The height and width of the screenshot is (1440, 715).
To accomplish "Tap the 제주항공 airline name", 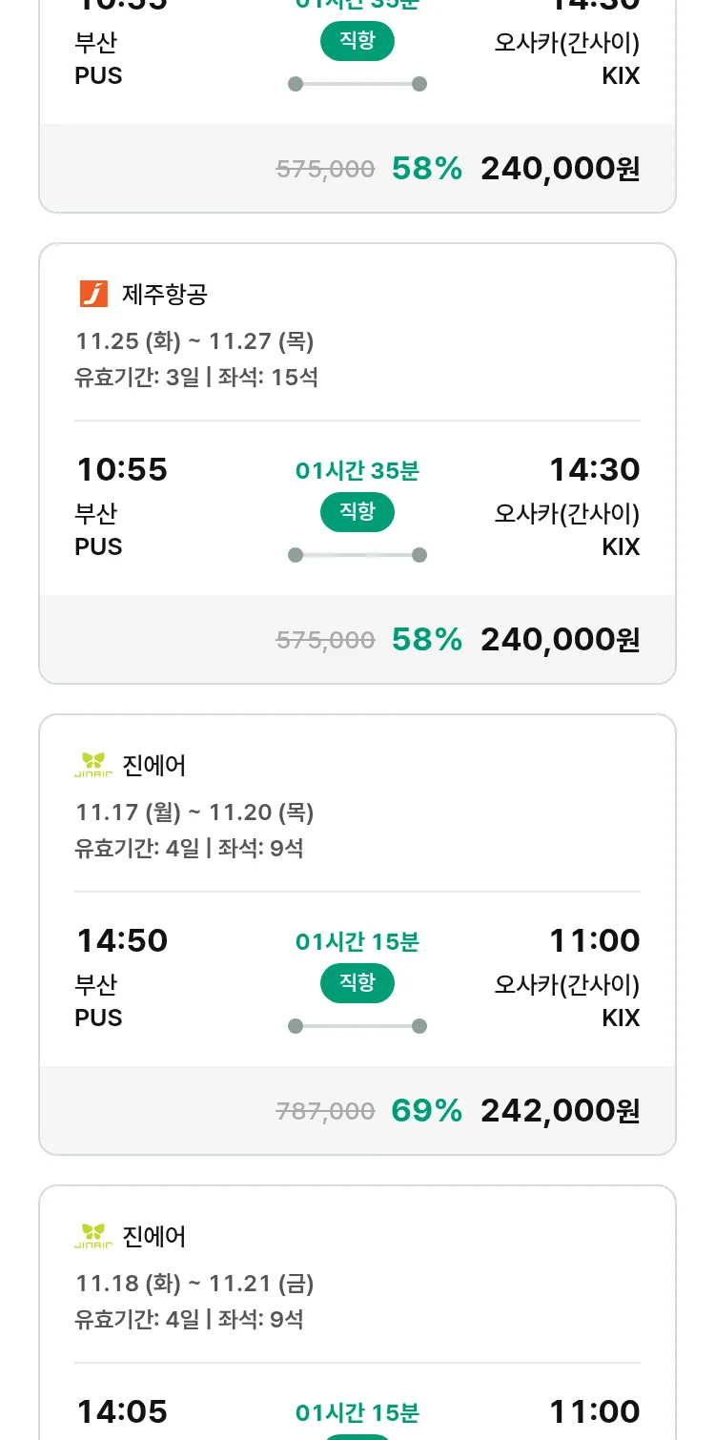I will pos(164,294).
